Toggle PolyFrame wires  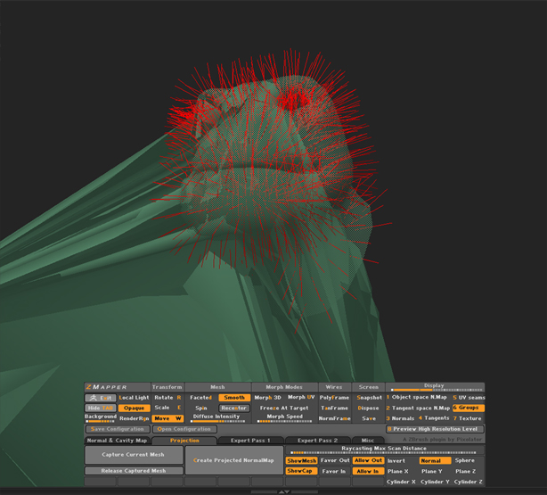(334, 398)
